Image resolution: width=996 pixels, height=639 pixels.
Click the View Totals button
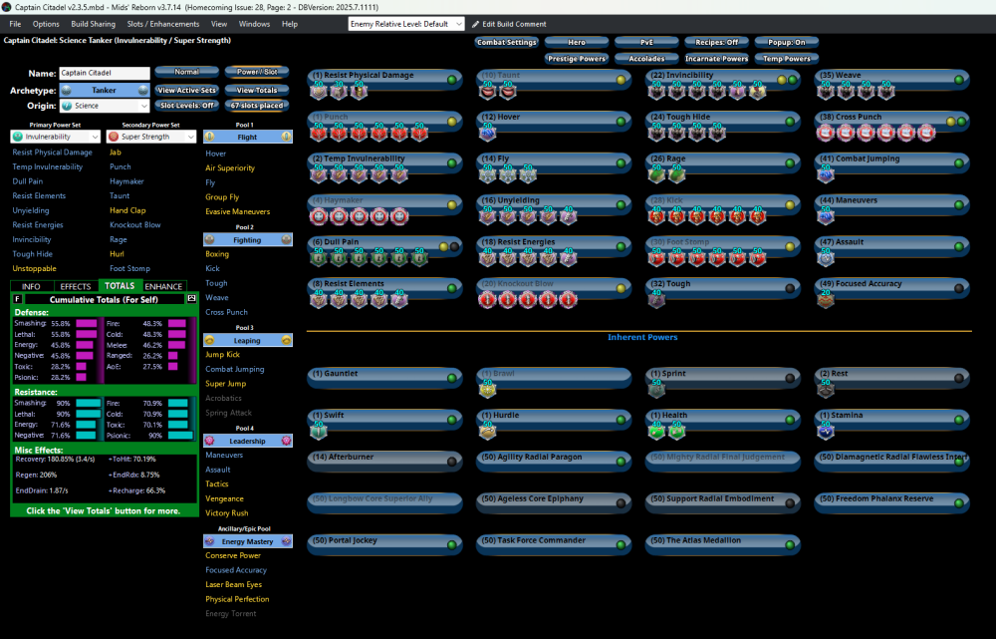click(257, 90)
